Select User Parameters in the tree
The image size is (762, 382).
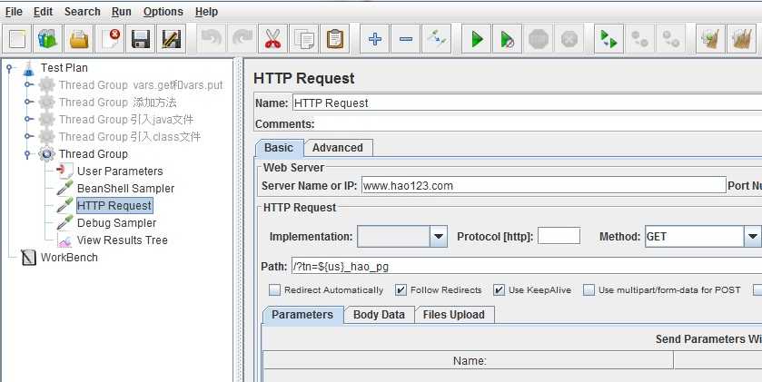(x=120, y=171)
